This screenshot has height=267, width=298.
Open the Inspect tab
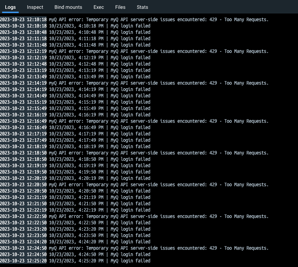[x=35, y=7]
